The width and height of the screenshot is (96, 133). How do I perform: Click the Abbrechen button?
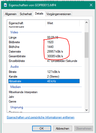coord(63,128)
